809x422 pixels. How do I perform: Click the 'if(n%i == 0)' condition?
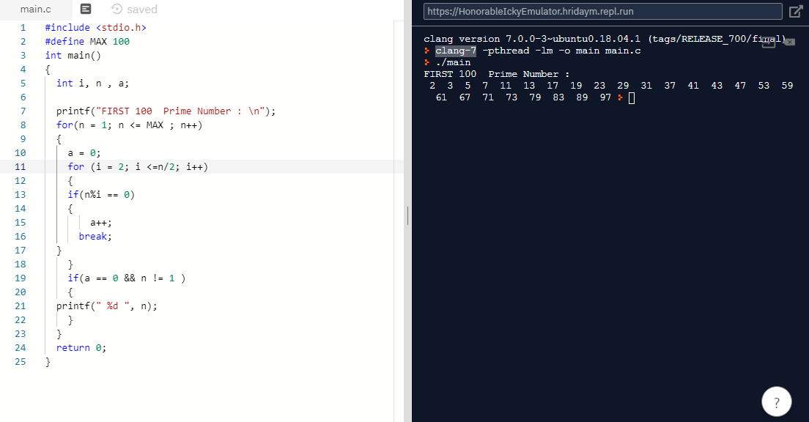(101, 194)
